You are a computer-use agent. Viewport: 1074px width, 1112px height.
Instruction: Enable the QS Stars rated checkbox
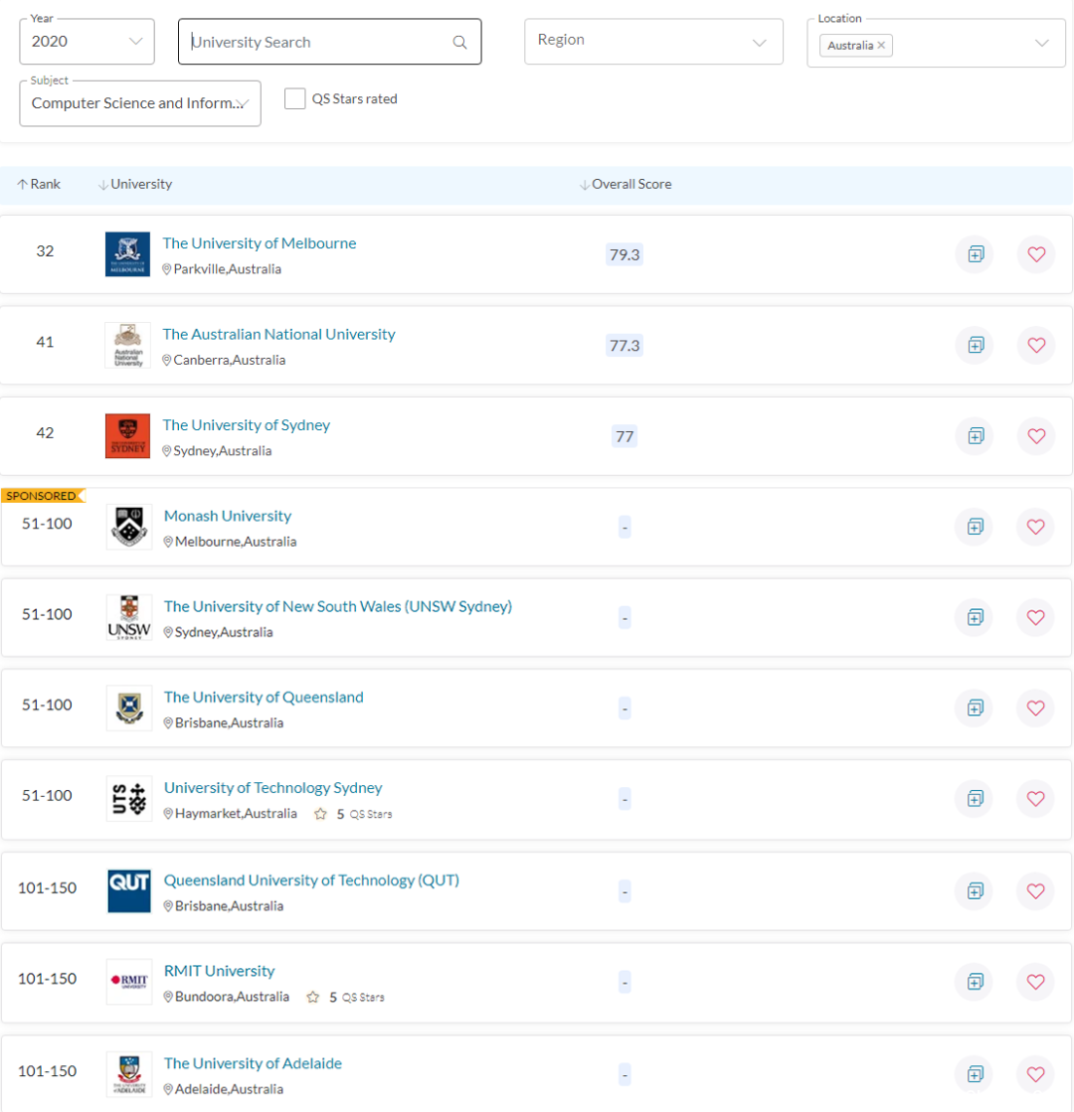click(x=294, y=98)
